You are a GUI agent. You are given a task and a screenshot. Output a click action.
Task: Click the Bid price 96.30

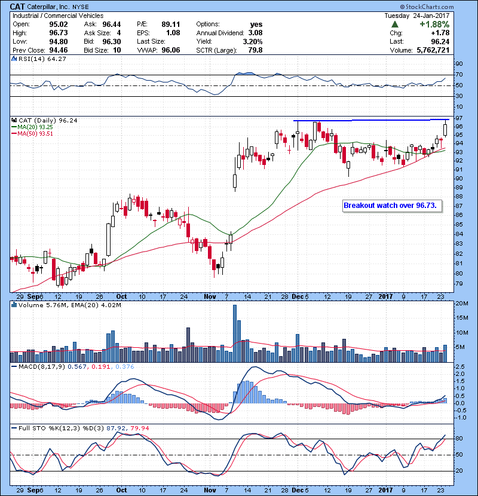[111, 41]
